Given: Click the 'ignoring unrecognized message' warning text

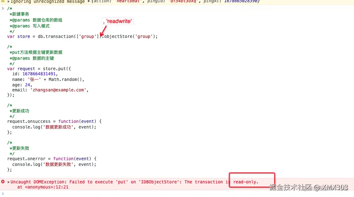Looking at the screenshot, I should pos(48,1).
